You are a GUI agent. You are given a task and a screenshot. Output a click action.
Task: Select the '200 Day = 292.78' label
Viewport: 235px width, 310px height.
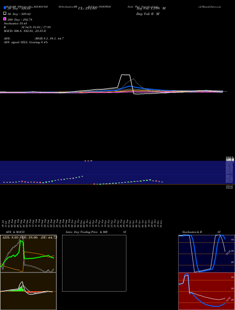click(20, 20)
